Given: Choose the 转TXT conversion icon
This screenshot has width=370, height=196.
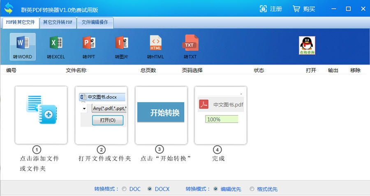Looking at the screenshot, I should tap(190, 47).
